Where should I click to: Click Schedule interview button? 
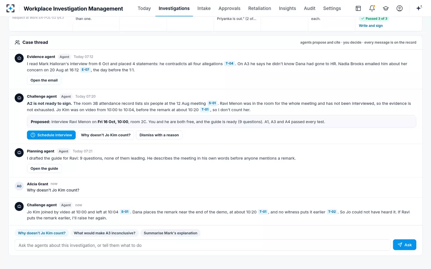click(51, 135)
